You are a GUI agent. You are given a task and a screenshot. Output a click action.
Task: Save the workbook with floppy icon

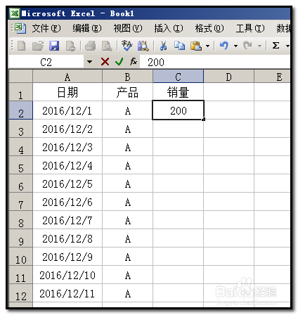click(x=54, y=46)
